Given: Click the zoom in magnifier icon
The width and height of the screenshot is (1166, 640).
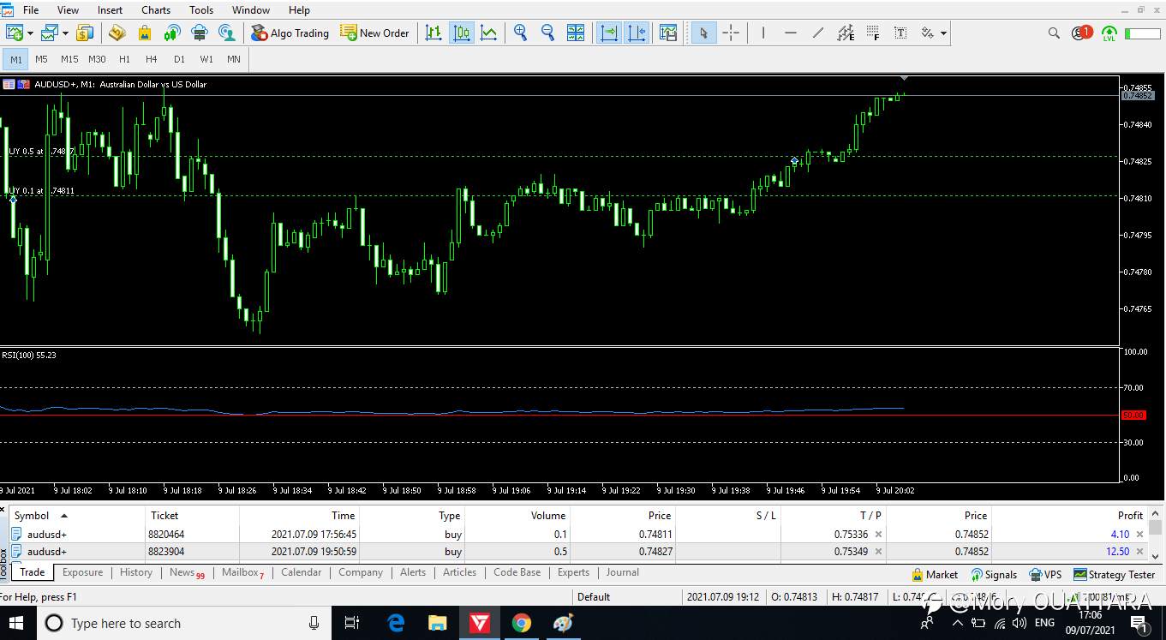Looking at the screenshot, I should coord(520,33).
